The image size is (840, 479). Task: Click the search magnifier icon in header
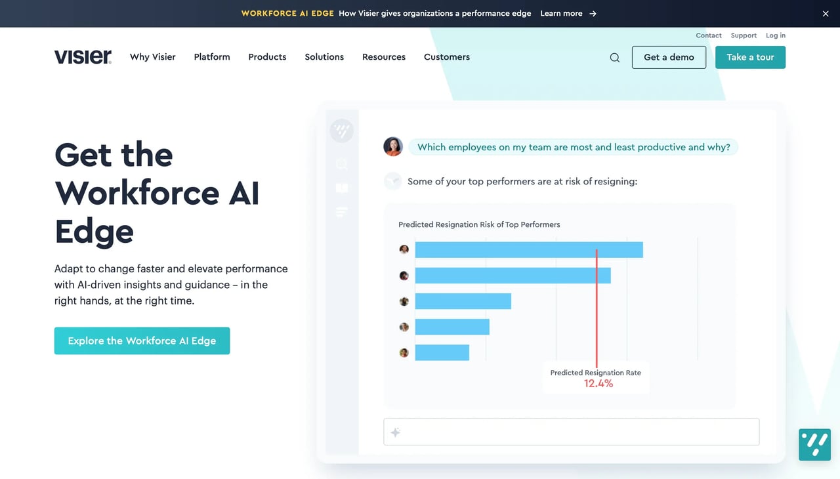[615, 58]
